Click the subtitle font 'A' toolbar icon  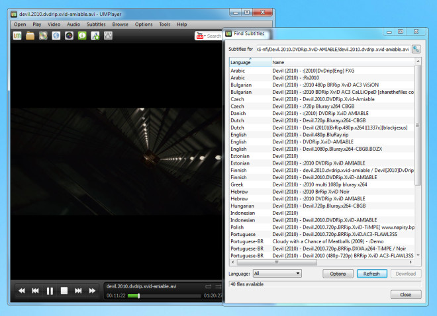click(x=95, y=36)
